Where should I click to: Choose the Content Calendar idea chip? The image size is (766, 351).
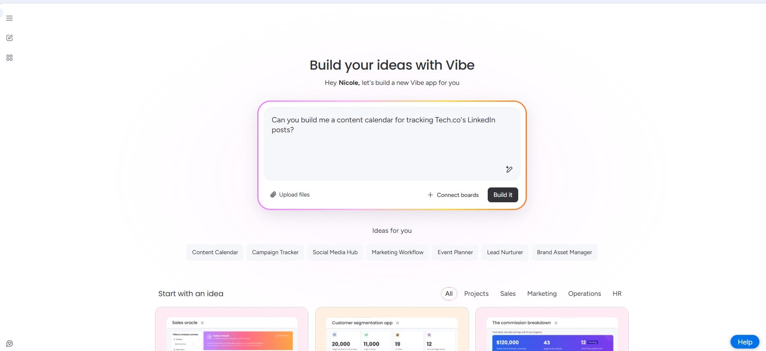(215, 252)
